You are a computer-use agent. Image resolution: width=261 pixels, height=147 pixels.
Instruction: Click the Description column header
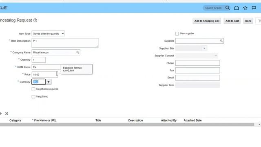(x=135, y=120)
